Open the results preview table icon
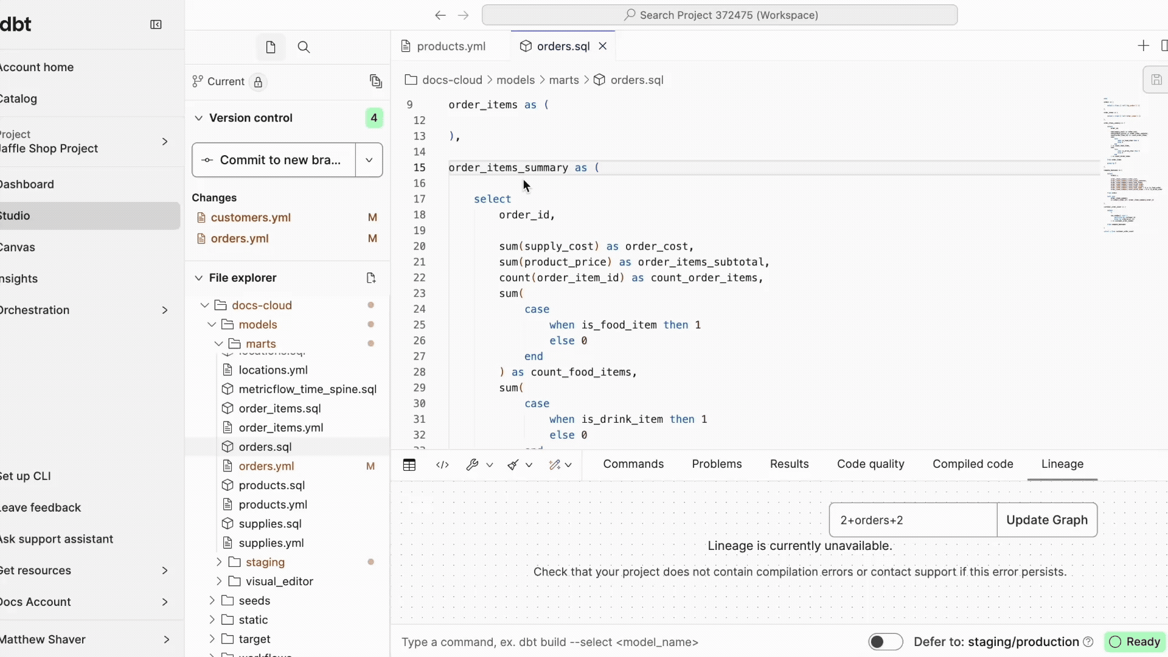This screenshot has width=1168, height=657. coord(409,465)
